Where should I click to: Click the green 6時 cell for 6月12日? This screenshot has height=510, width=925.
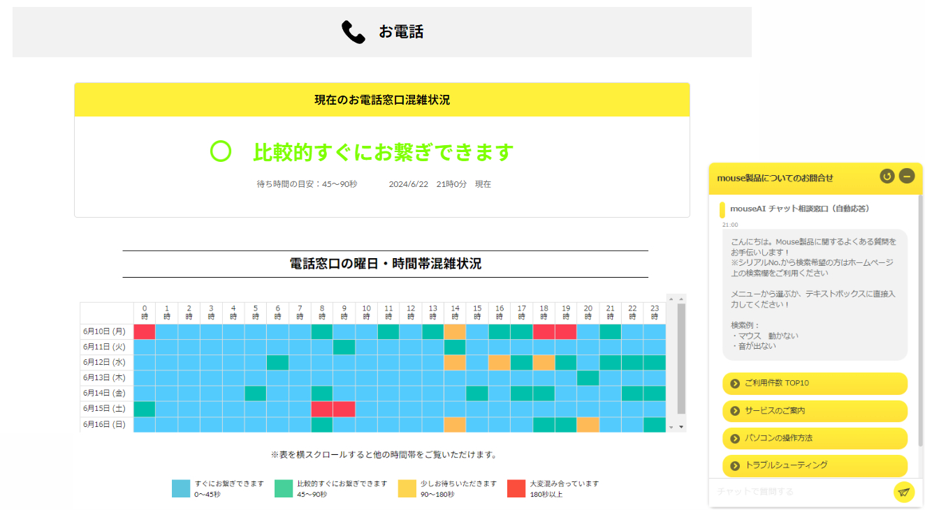277,362
